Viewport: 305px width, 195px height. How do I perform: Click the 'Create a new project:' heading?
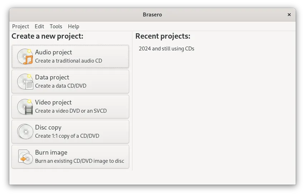(x=47, y=36)
